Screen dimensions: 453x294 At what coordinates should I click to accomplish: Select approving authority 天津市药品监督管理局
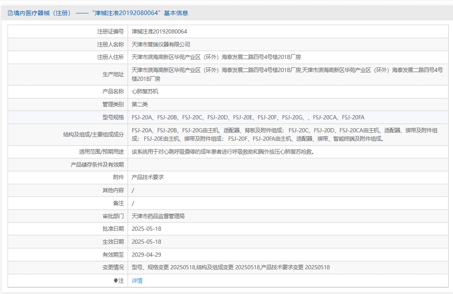point(158,216)
